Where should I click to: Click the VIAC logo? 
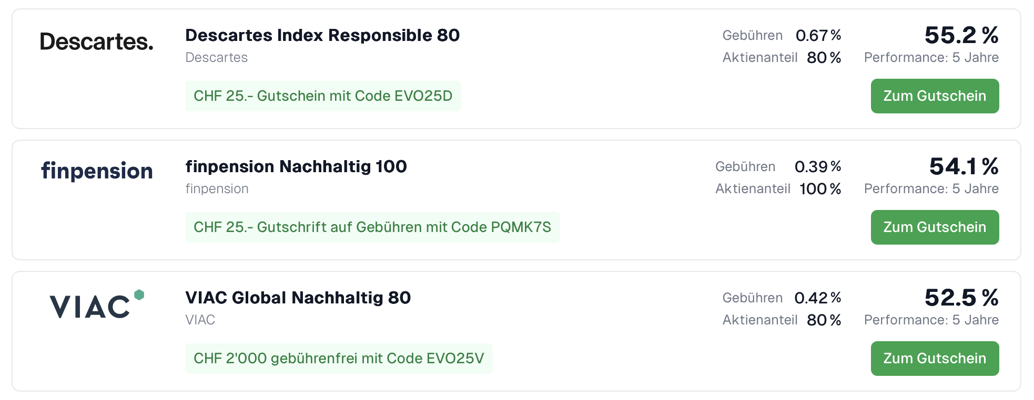click(x=97, y=304)
